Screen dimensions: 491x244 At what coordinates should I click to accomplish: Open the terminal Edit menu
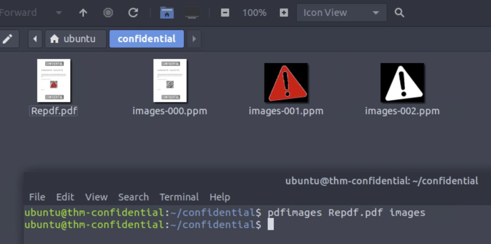pos(65,197)
